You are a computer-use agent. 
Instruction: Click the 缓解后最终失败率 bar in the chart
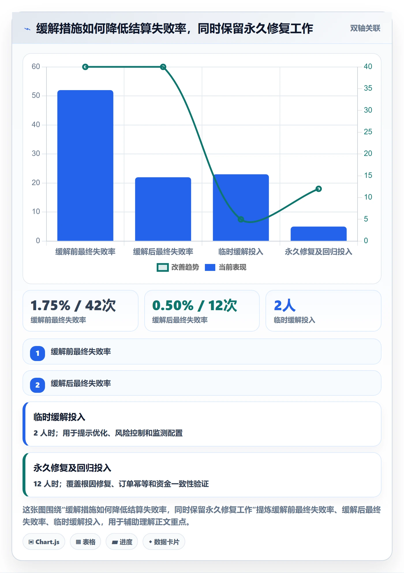pos(163,209)
